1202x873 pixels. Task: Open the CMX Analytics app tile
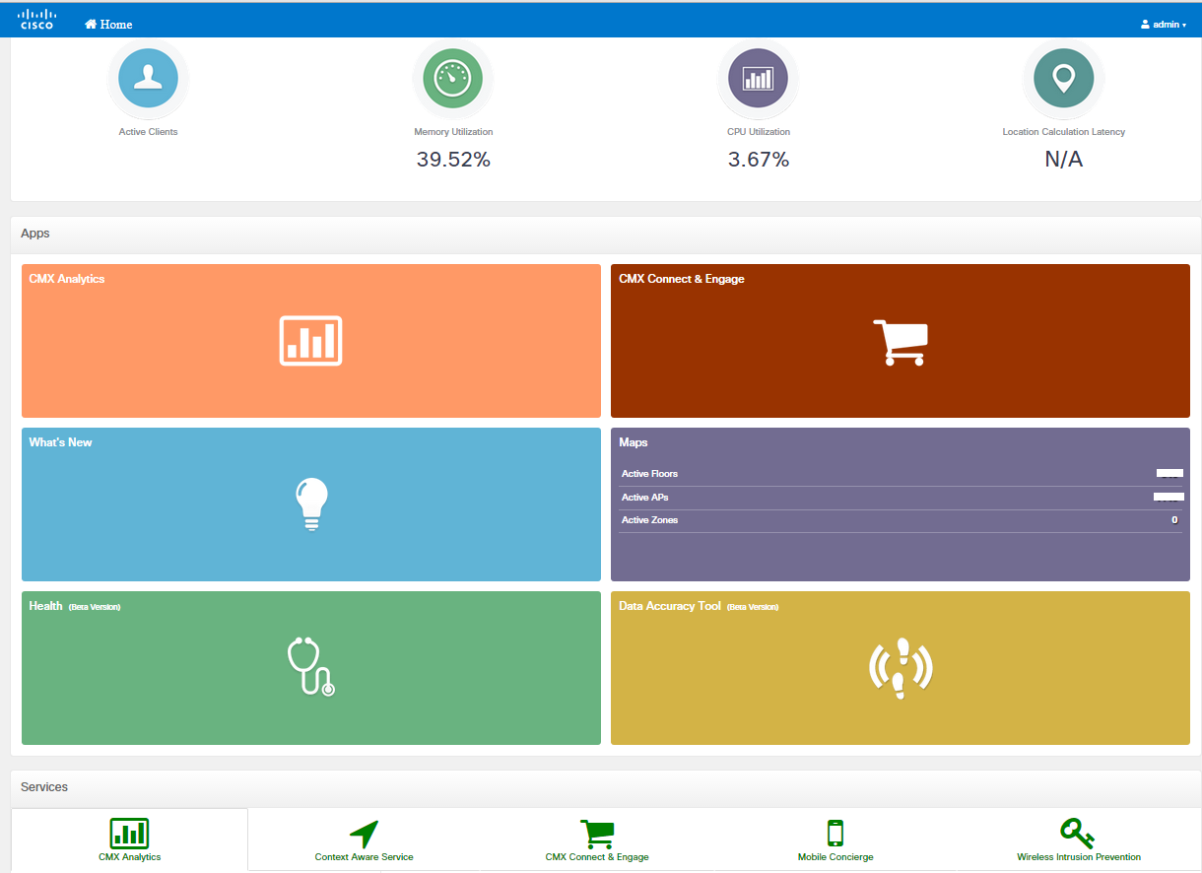pos(310,340)
